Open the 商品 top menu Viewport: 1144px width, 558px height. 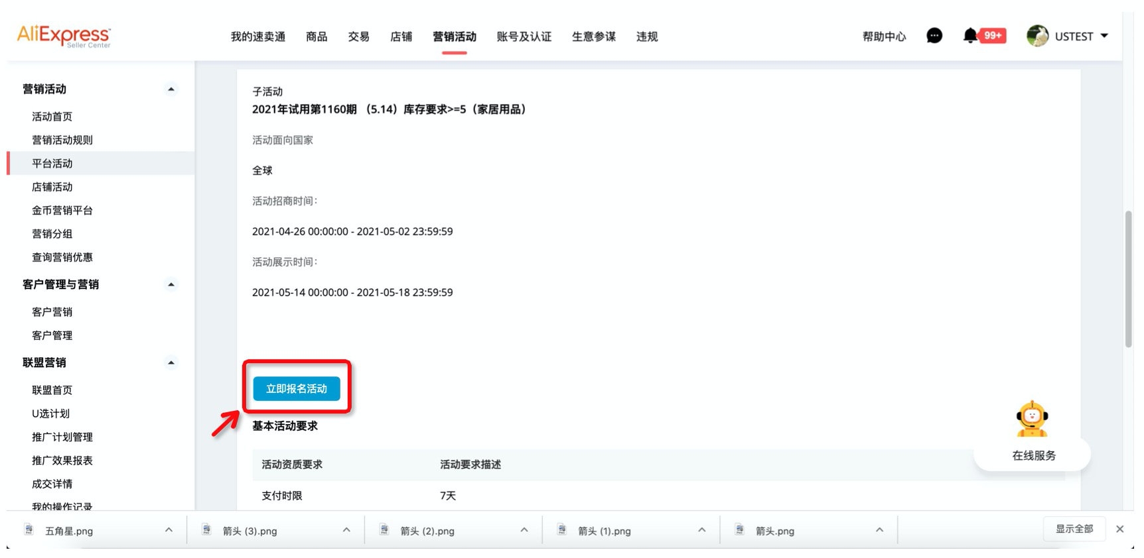pos(317,36)
